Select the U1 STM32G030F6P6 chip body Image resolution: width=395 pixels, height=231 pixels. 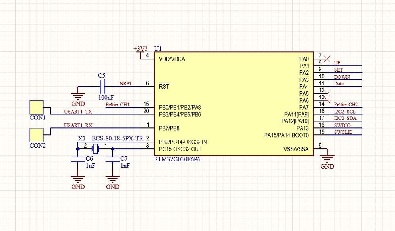pos(234,104)
